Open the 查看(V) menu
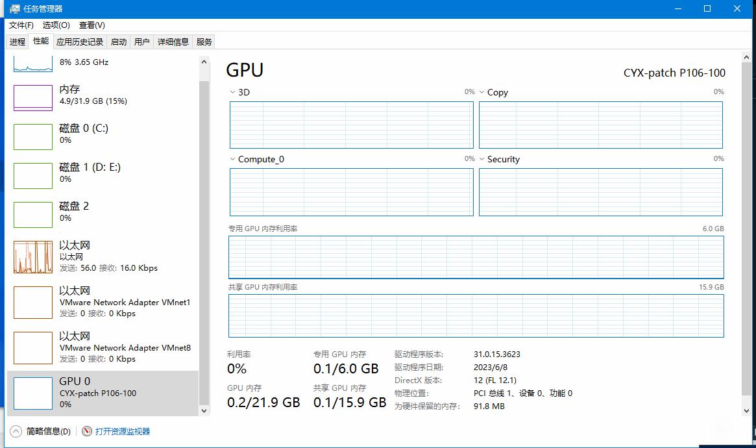Screen dimensions: 756x448 click(91, 25)
